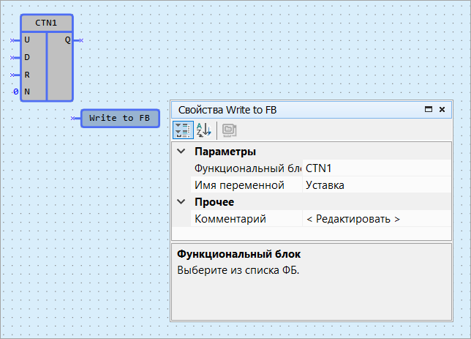The width and height of the screenshot is (471, 339).
Task: Select the CTN1 block header
Action: (46, 23)
